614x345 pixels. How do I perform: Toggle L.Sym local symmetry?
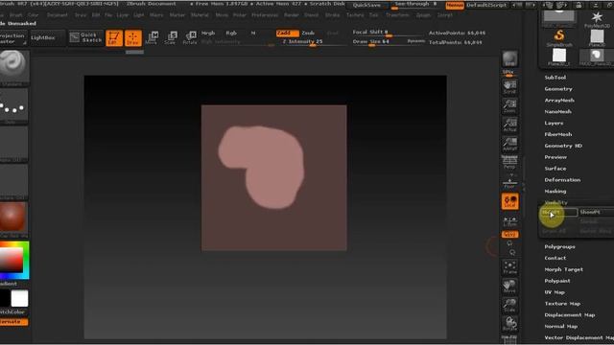[509, 221]
